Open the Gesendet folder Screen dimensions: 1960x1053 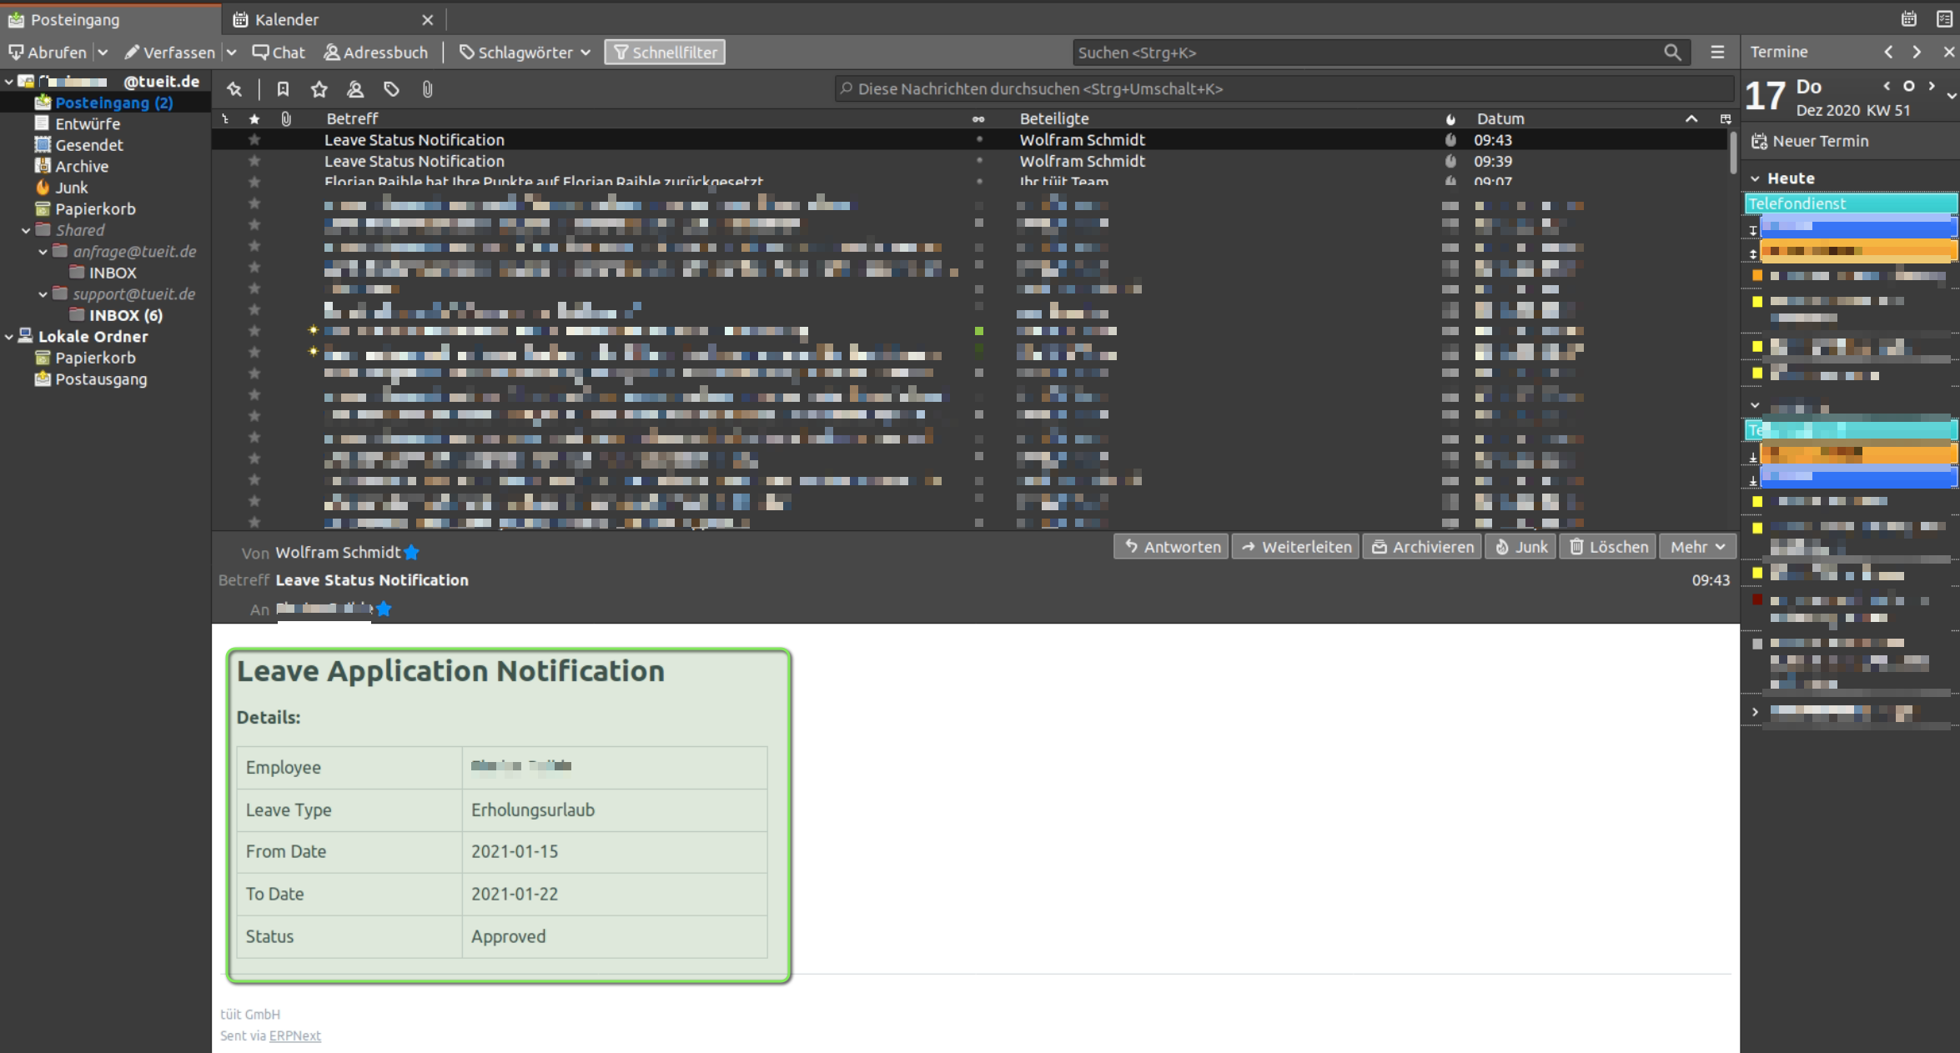(x=88, y=145)
